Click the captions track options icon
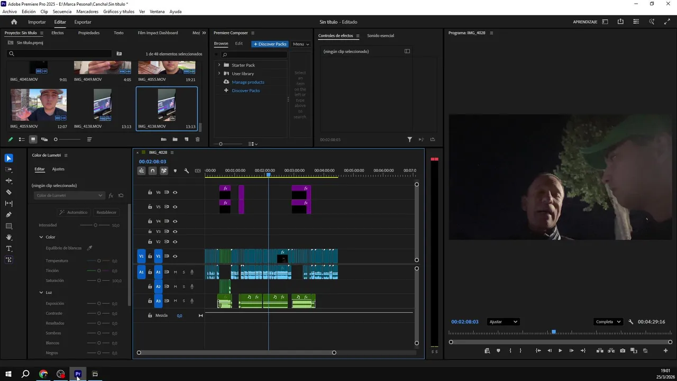The width and height of the screenshot is (677, 381). (198, 171)
